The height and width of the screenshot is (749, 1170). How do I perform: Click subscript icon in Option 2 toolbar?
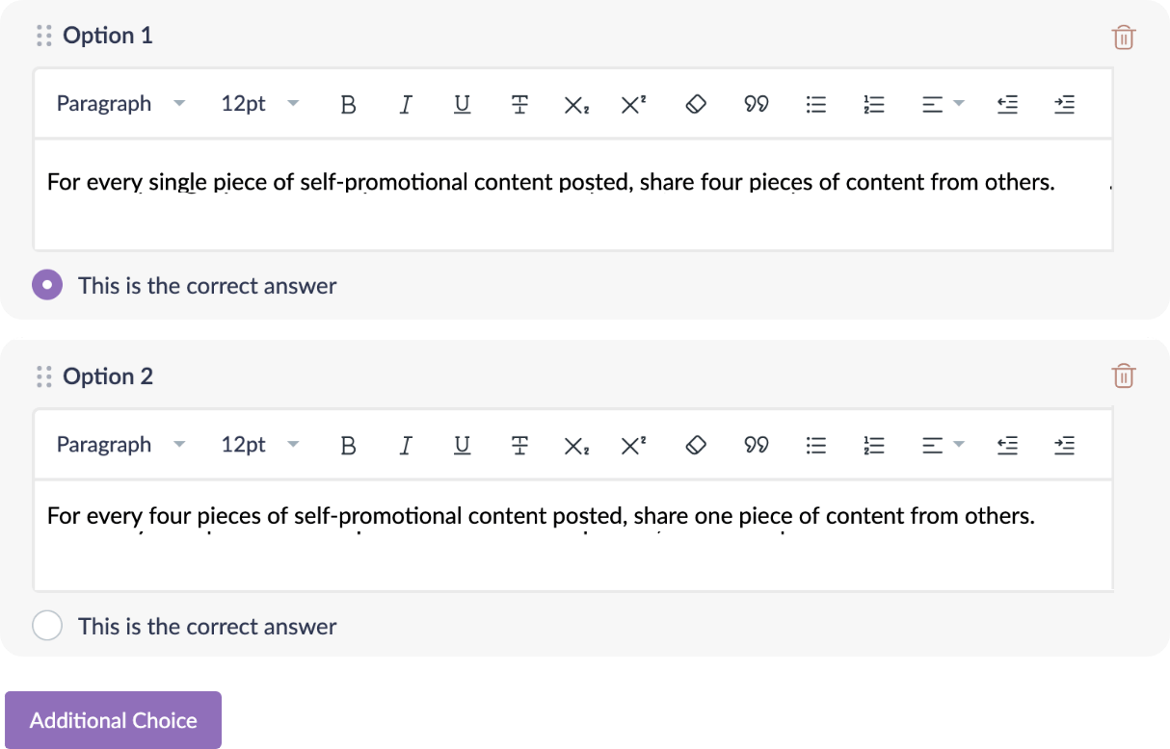(576, 445)
